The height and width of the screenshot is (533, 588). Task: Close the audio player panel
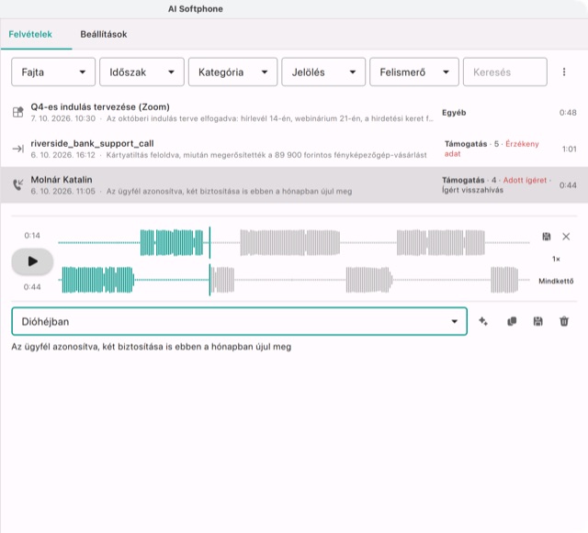566,237
